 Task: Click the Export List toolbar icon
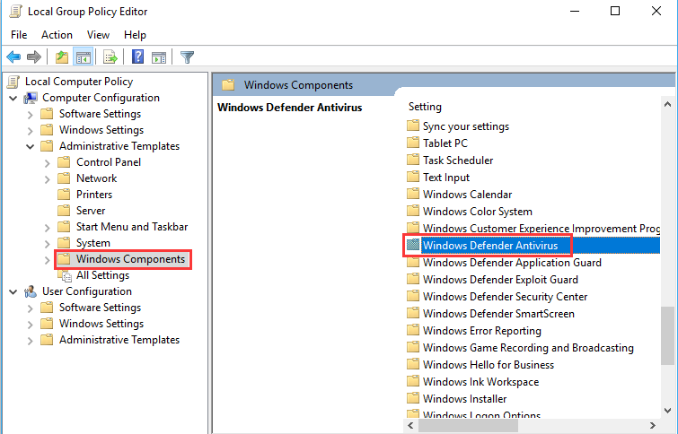pos(110,56)
